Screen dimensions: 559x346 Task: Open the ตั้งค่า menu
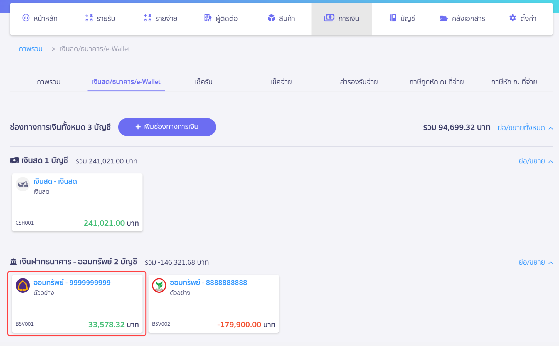(523, 19)
